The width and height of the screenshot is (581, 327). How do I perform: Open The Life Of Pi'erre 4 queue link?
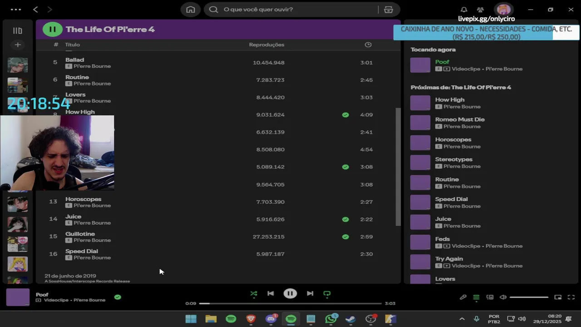[481, 87]
